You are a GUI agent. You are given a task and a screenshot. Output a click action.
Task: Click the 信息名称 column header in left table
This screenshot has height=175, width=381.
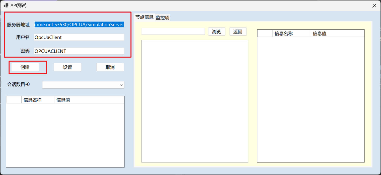click(38, 100)
